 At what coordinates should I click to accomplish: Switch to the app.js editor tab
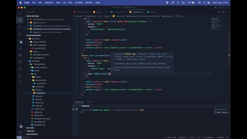pyautogui.click(x=99, y=12)
